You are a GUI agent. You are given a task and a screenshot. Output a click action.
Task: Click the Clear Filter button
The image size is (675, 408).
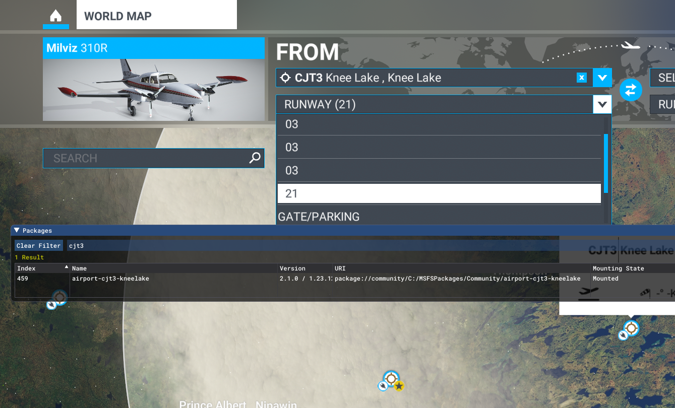tap(39, 245)
